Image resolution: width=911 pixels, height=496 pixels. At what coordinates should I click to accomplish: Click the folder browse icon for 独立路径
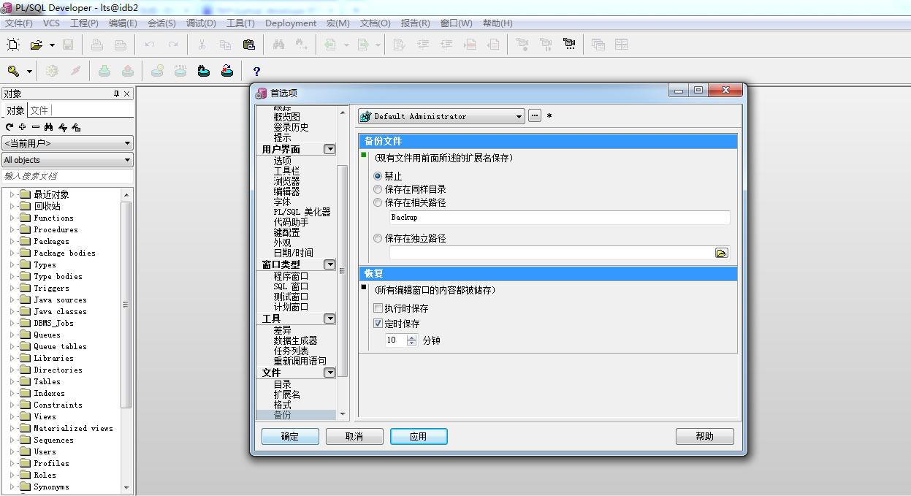pyautogui.click(x=721, y=253)
